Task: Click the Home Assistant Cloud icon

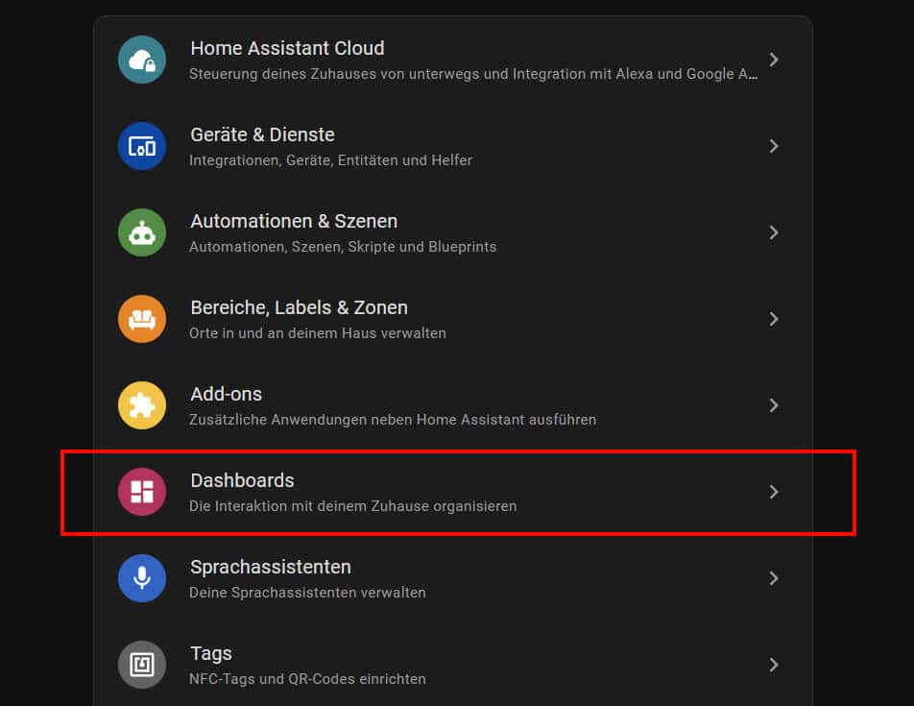Action: pos(142,60)
